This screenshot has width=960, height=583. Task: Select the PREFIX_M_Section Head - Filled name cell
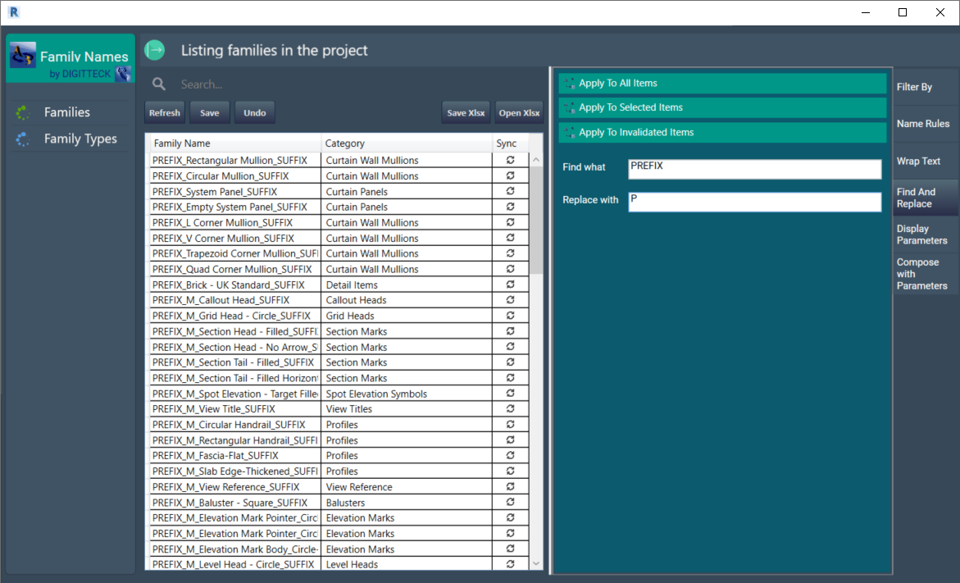(235, 331)
